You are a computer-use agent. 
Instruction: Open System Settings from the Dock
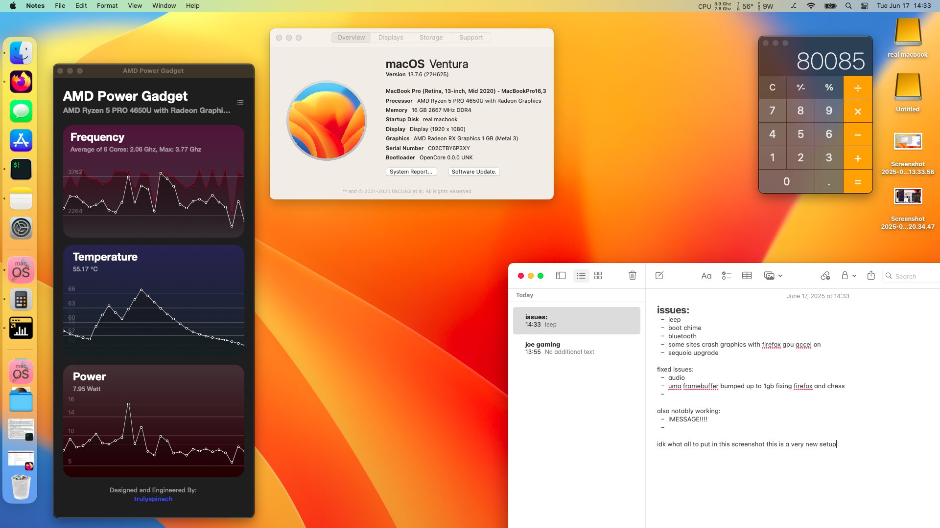tap(21, 228)
